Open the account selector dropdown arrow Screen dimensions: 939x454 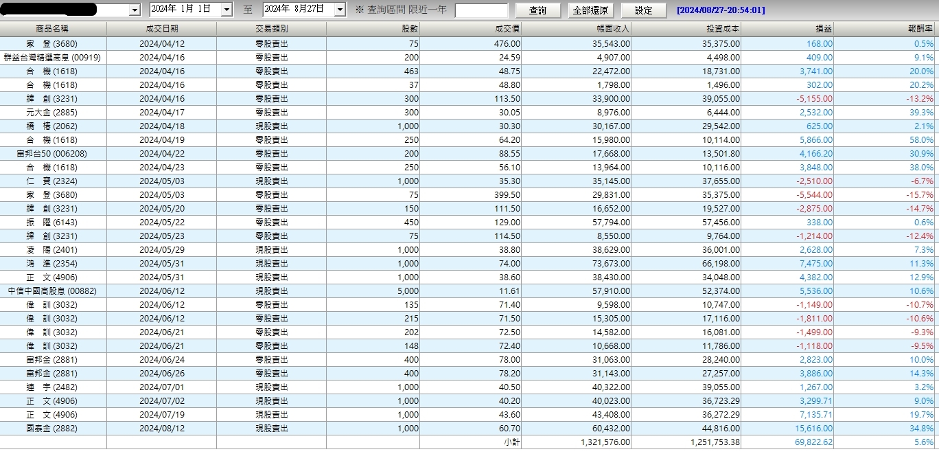tap(134, 10)
